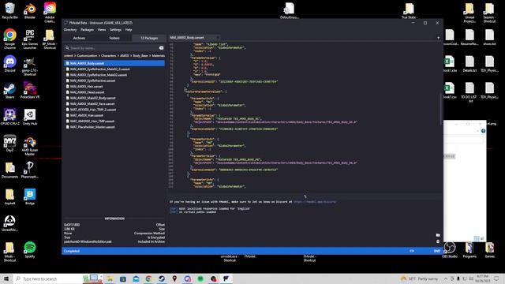Open the Packages menu
505x284 pixels.
[87, 30]
